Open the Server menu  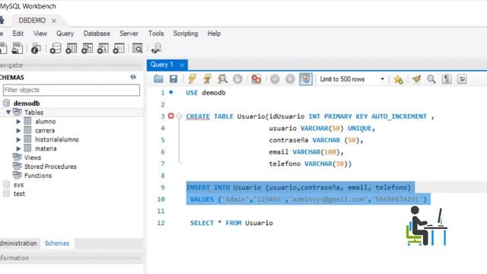tap(129, 33)
